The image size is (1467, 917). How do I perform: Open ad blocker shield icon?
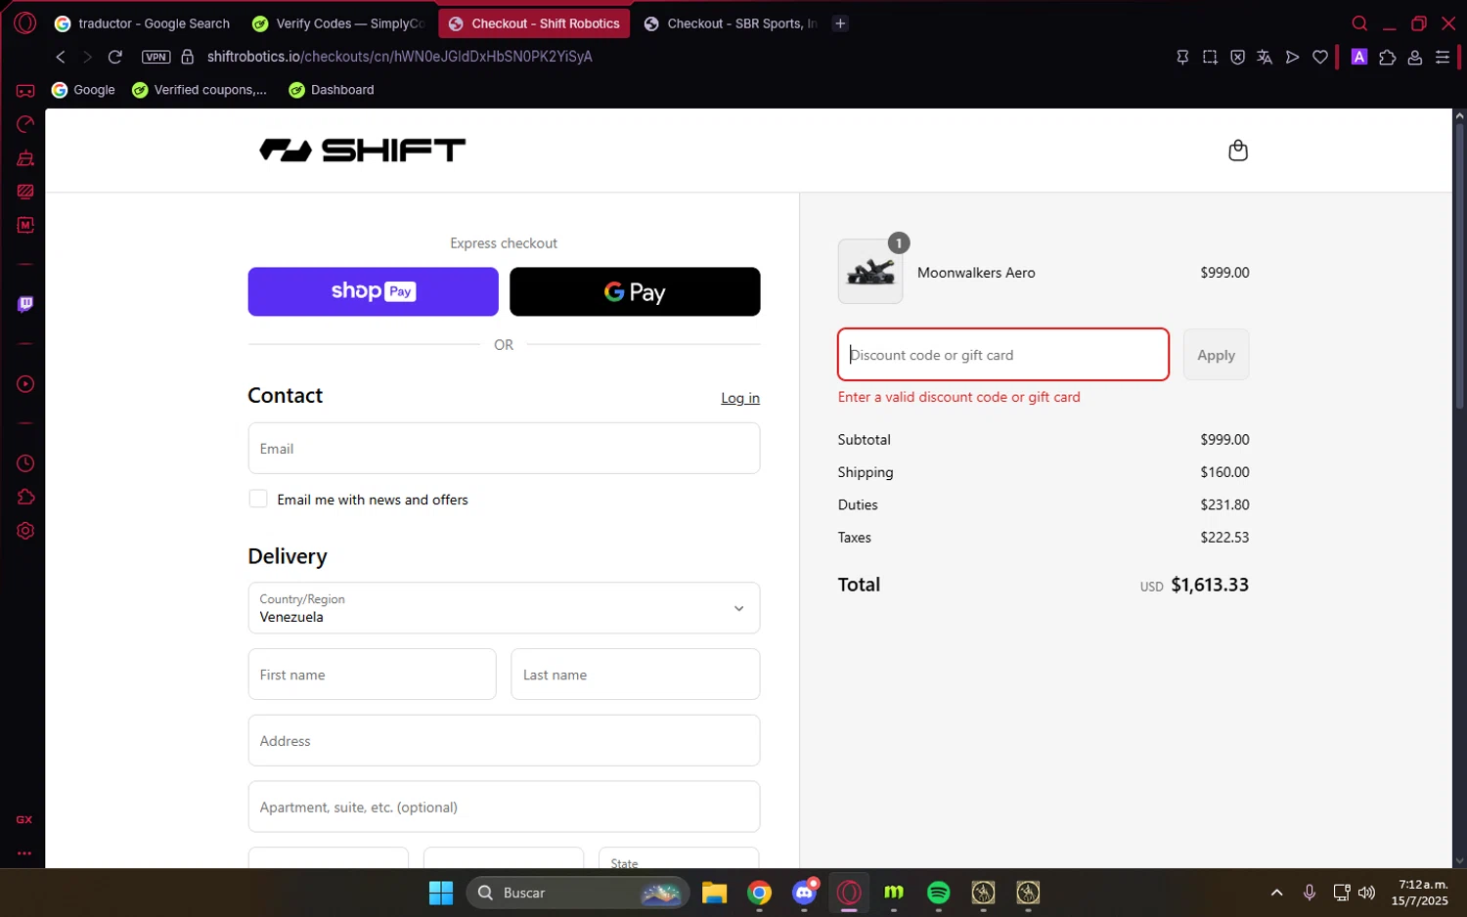tap(1237, 57)
